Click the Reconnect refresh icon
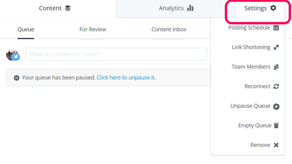The width and height of the screenshot is (292, 164). (x=276, y=86)
